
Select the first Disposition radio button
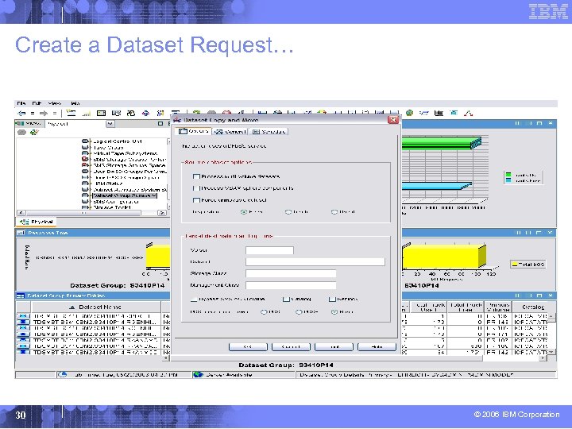pyautogui.click(x=244, y=212)
